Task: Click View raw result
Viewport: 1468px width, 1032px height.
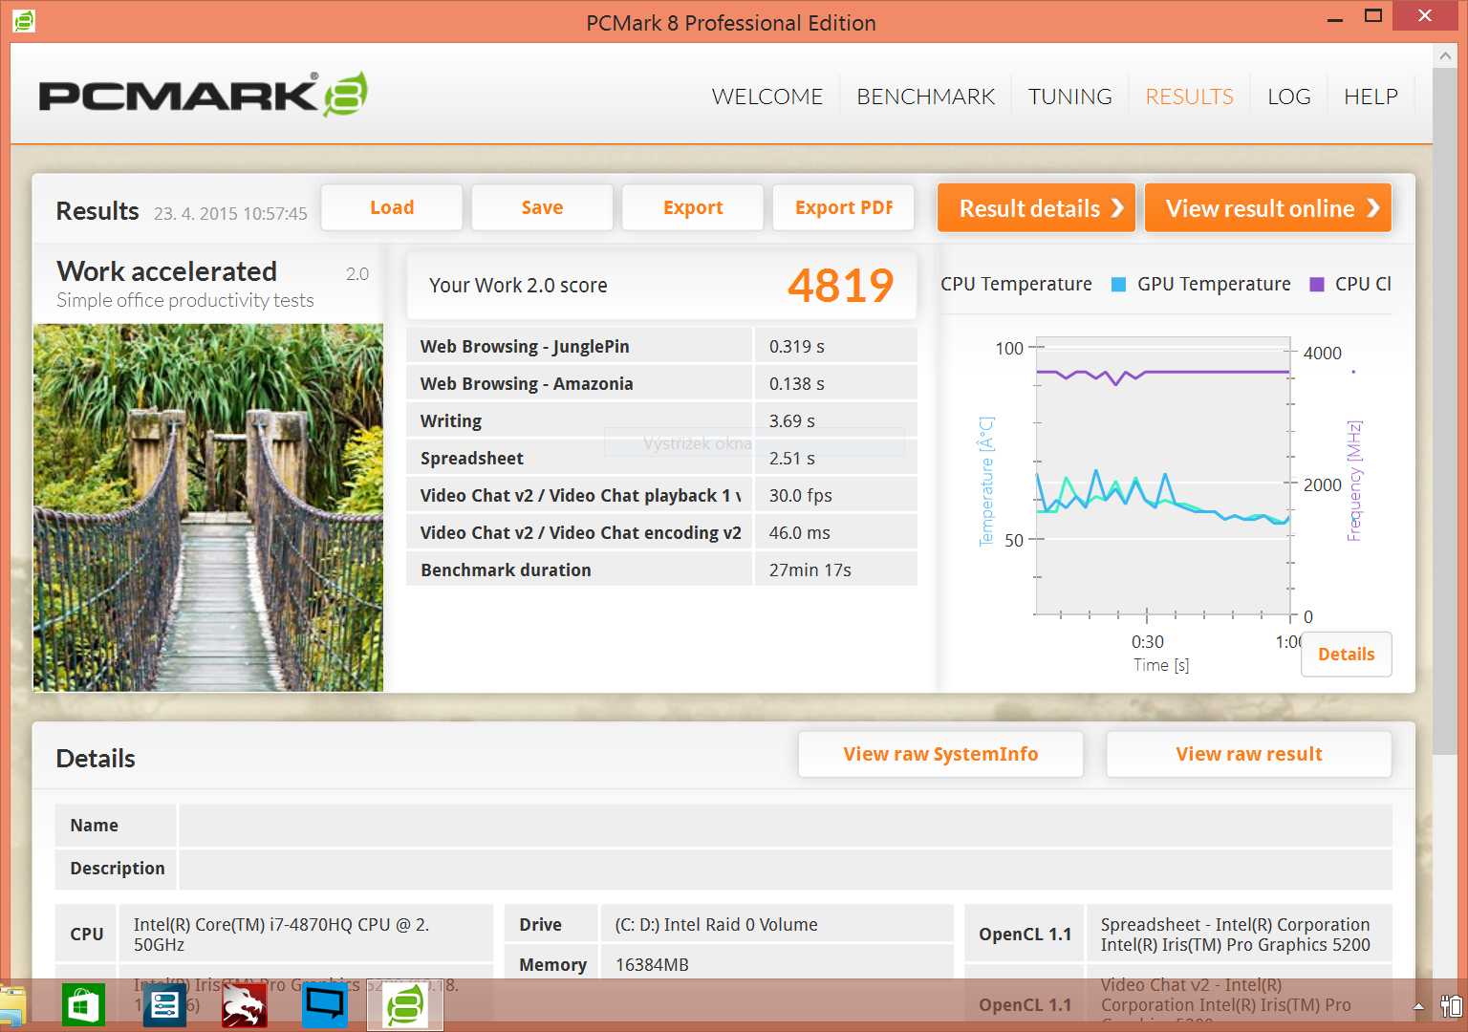Action: pyautogui.click(x=1248, y=754)
